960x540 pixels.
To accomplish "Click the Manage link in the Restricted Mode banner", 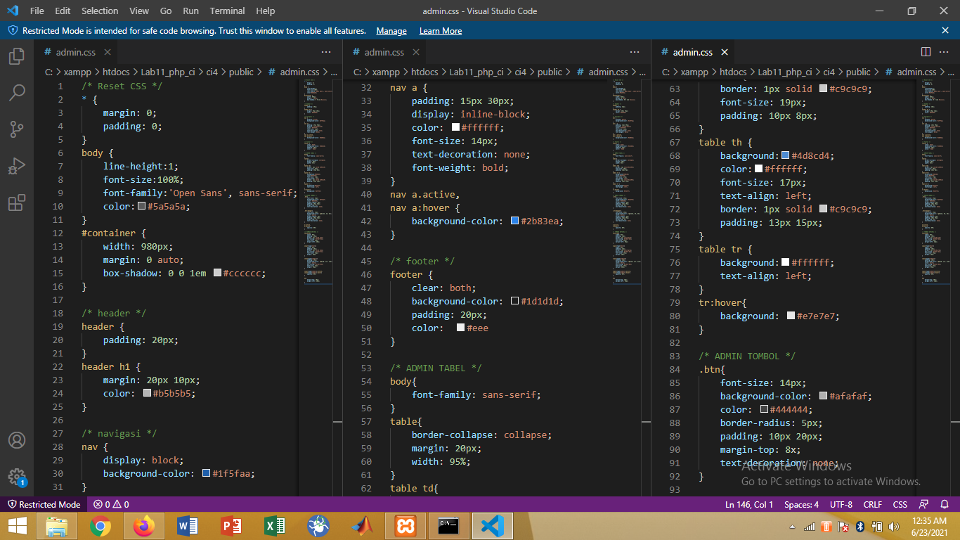I will point(391,30).
